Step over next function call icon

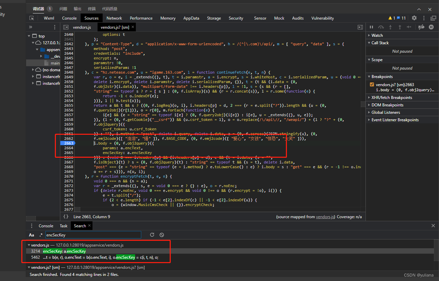coord(381,27)
